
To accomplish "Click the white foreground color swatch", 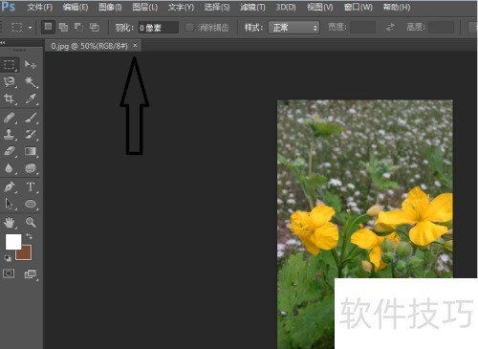I will point(13,241).
